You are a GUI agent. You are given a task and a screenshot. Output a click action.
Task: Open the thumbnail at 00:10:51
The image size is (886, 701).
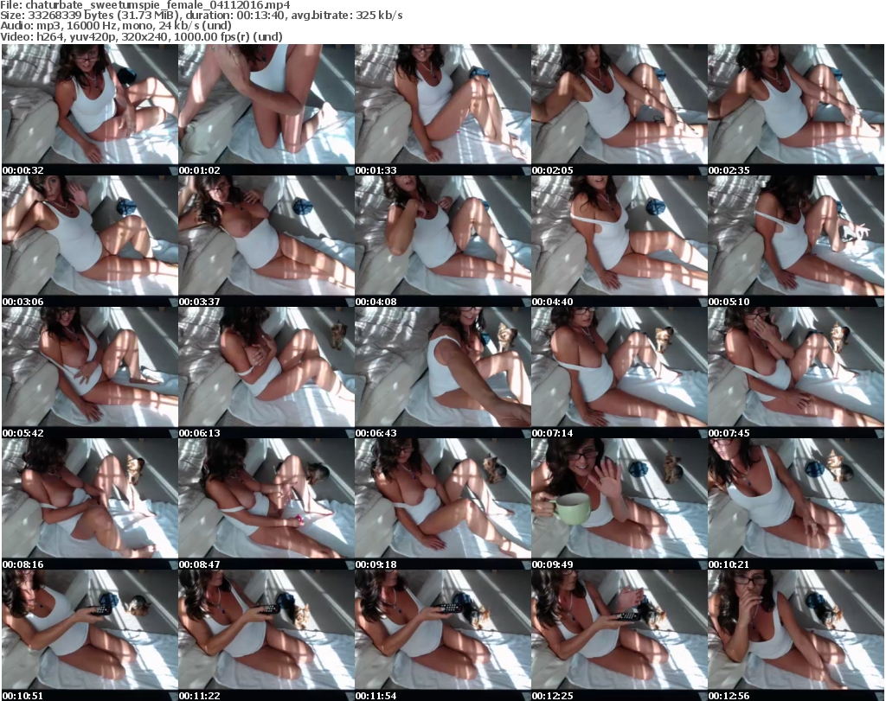click(90, 635)
